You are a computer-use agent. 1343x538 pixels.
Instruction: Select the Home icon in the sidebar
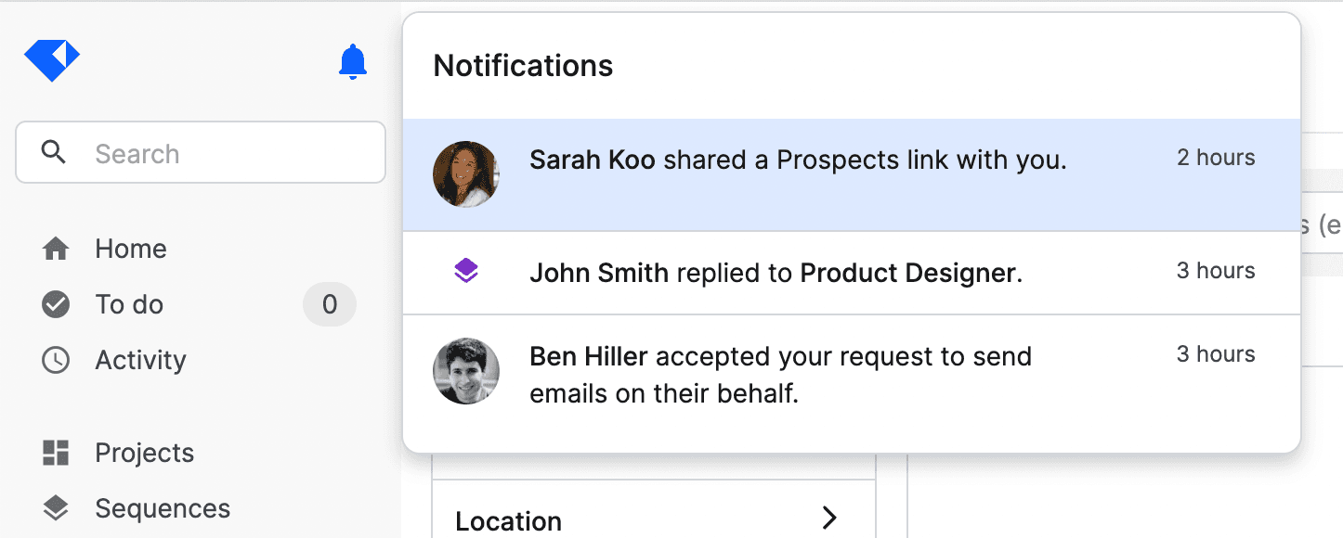point(56,248)
